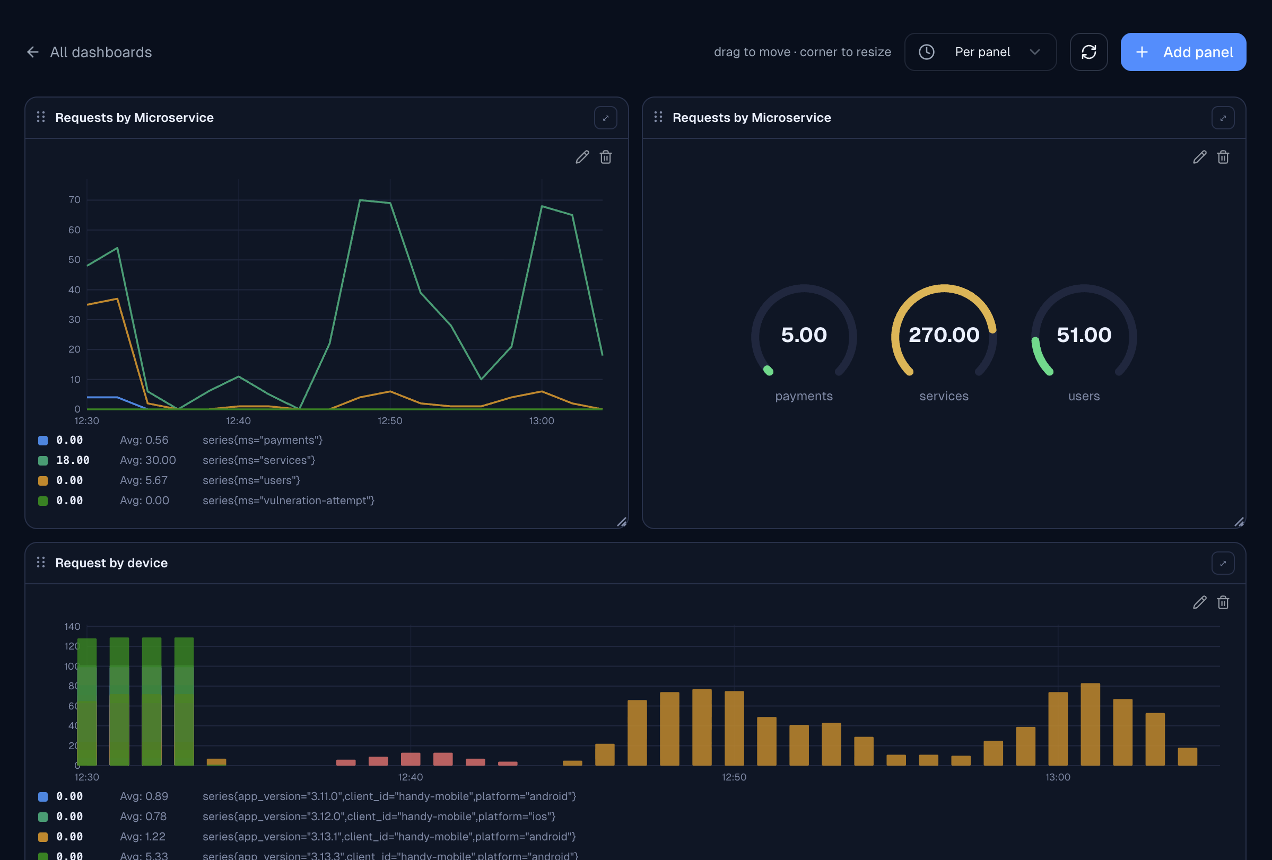Select the series{ms="users"} legend entry
The height and width of the screenshot is (860, 1272).
(251, 480)
